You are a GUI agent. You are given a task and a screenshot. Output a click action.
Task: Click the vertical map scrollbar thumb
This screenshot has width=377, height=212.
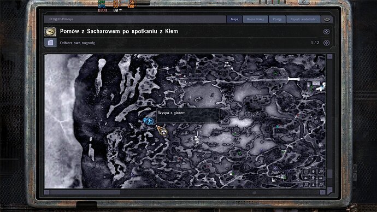[329, 173]
